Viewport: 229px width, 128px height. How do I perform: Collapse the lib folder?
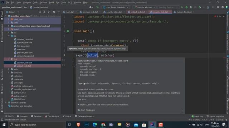point(9,36)
